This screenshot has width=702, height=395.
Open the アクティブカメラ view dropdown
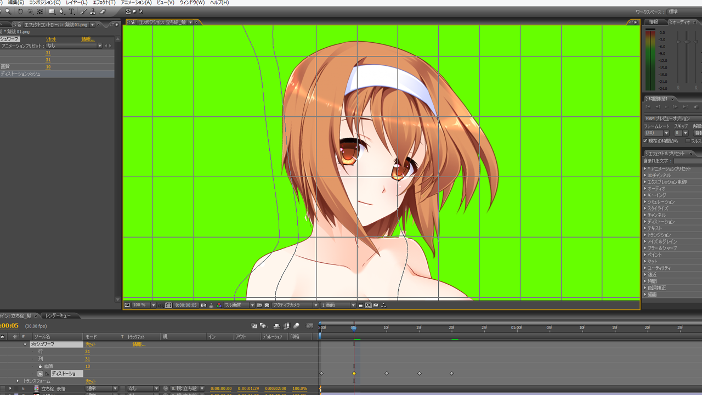click(x=295, y=305)
